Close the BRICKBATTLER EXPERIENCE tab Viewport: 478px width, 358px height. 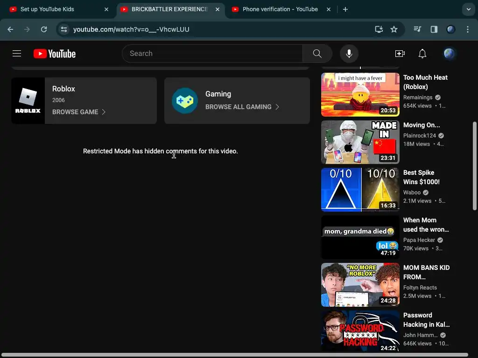(218, 9)
